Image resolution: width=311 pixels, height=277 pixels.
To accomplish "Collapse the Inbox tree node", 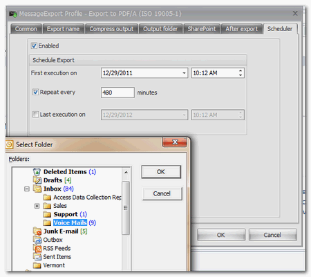I will 27,189.
